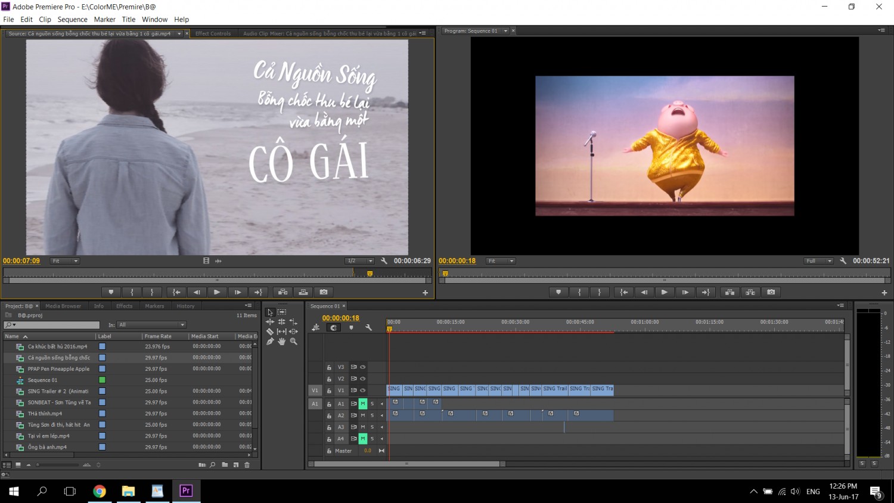Solo track A3 with S button
Image resolution: width=894 pixels, height=503 pixels.
click(372, 427)
